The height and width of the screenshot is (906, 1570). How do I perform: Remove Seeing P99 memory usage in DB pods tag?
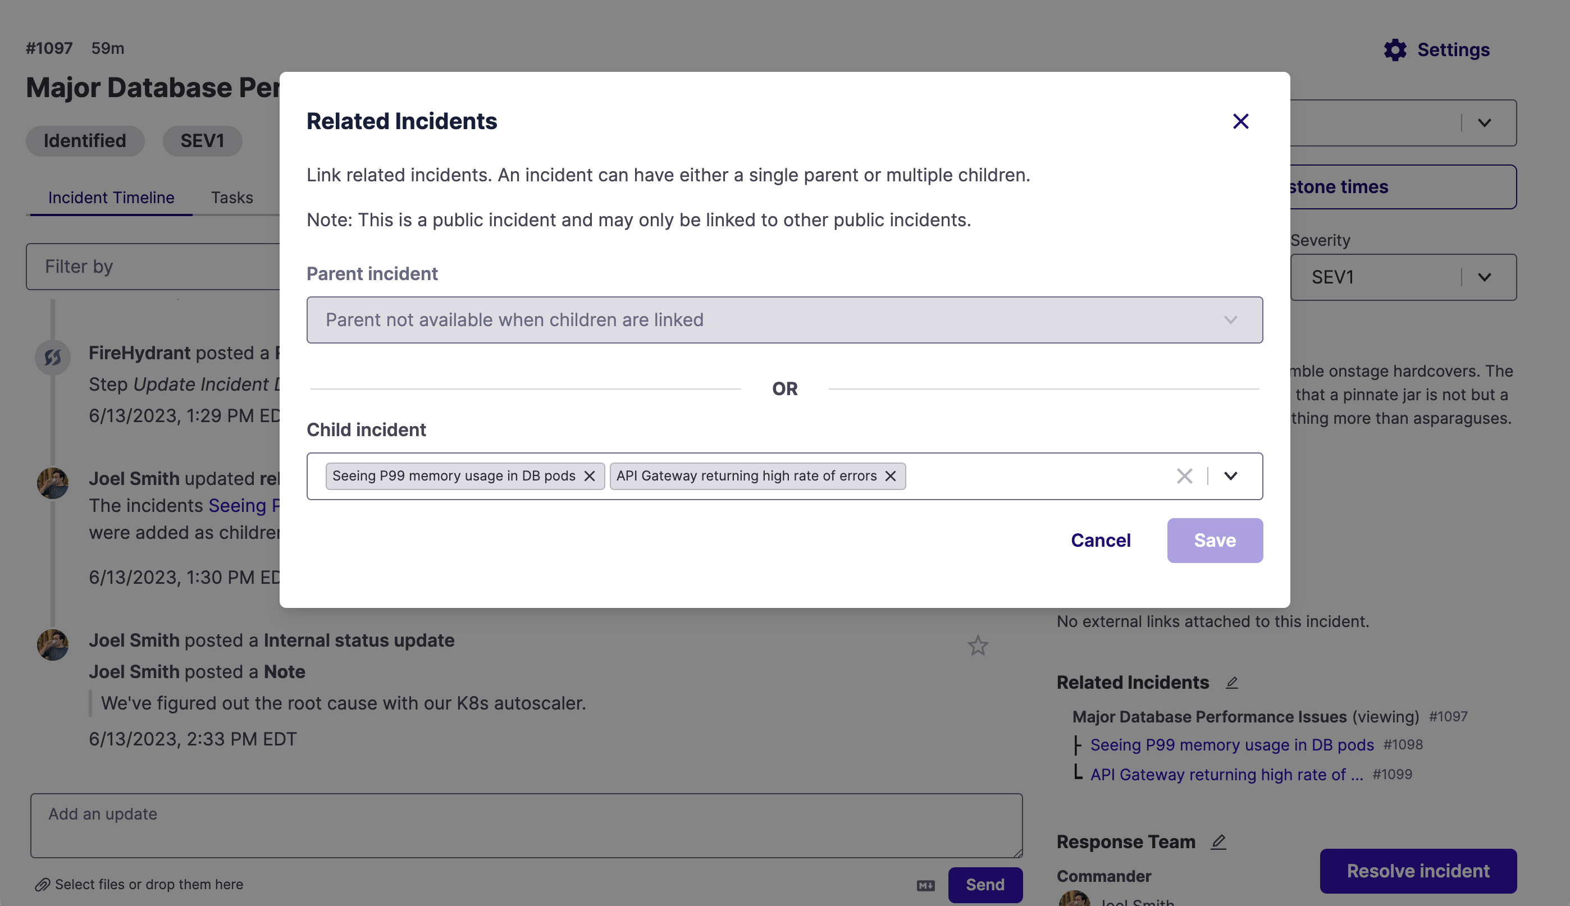(x=591, y=474)
